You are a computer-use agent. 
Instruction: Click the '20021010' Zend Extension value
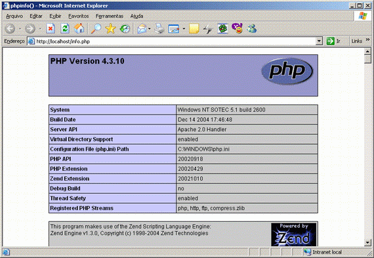coord(190,179)
